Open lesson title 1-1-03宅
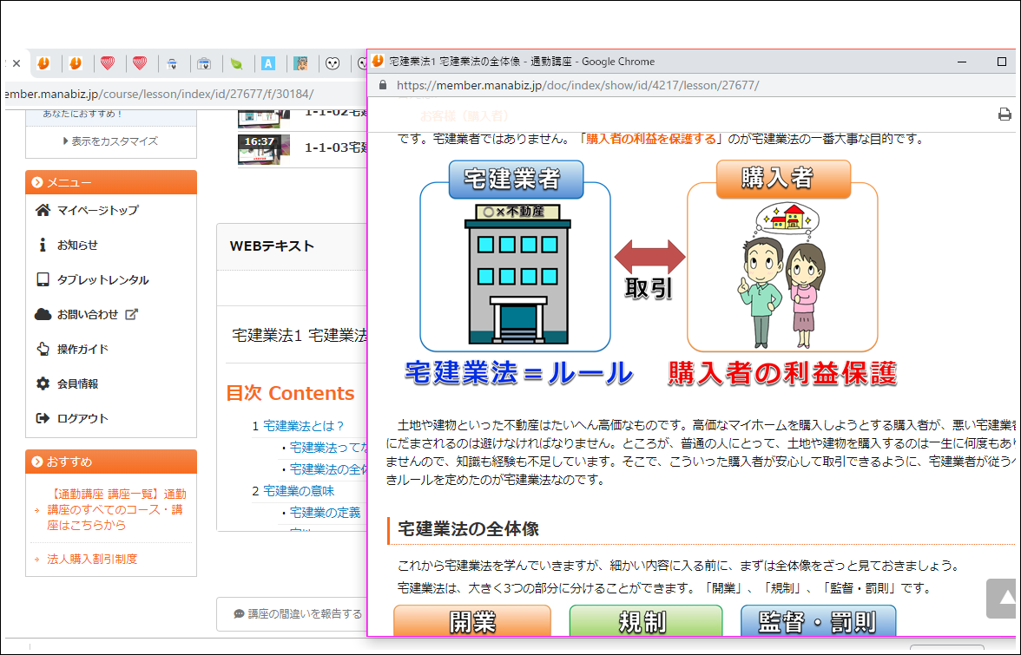The image size is (1021, 655). coord(336,147)
